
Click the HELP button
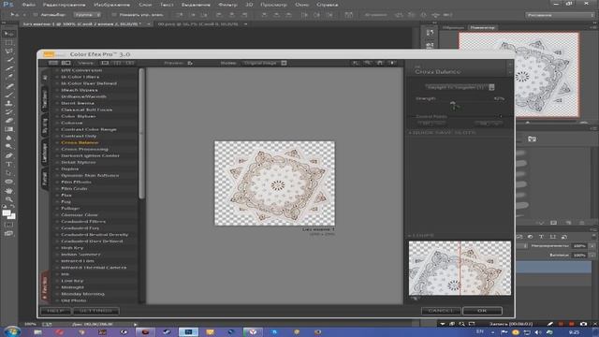point(56,311)
